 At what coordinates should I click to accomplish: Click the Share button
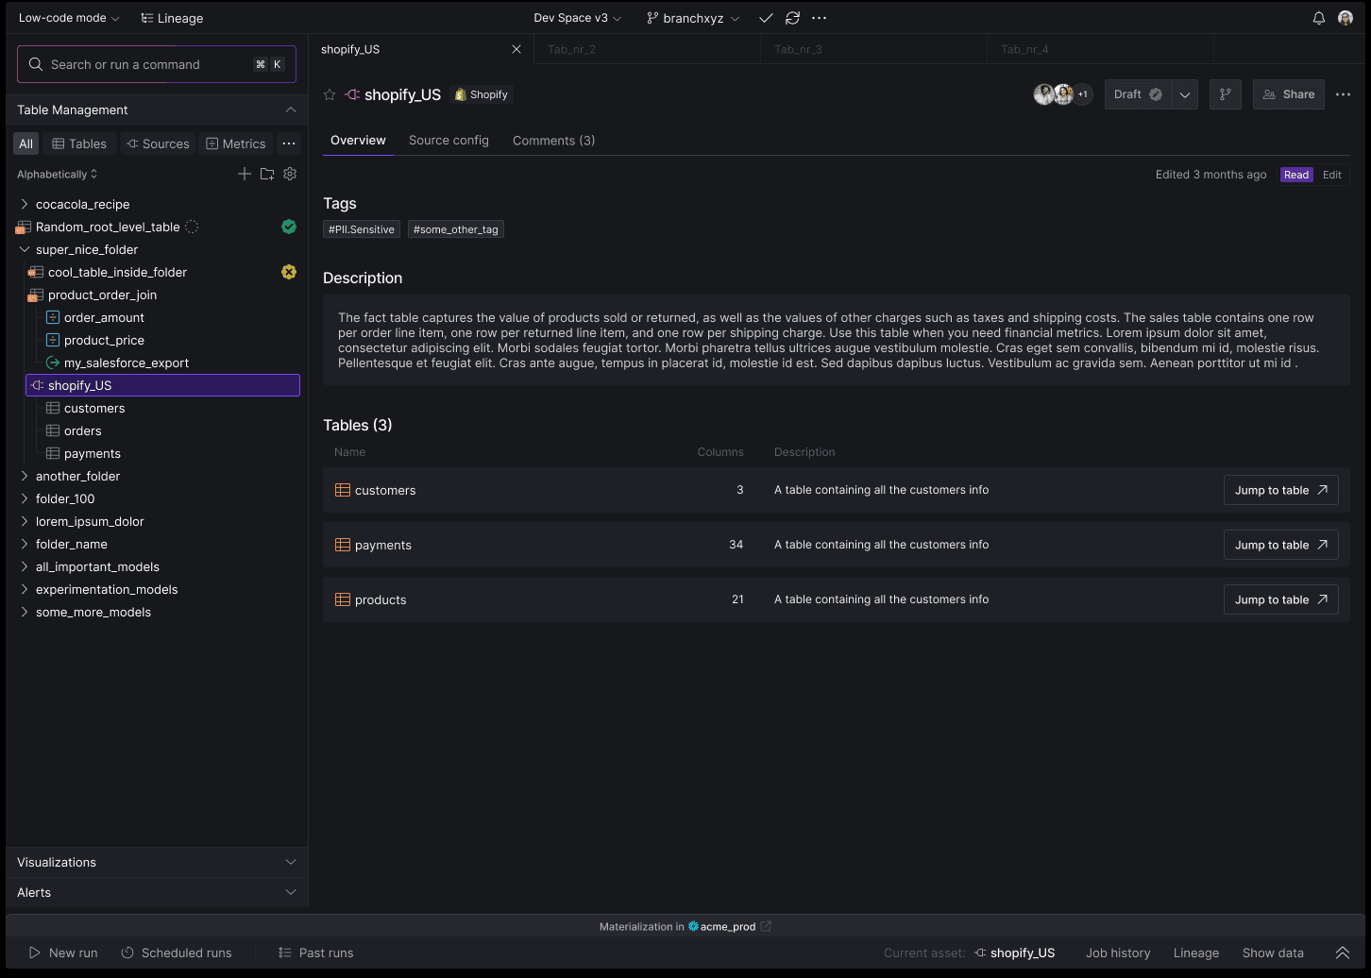1289,94
